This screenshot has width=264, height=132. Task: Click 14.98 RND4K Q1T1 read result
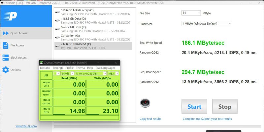coord(69,111)
